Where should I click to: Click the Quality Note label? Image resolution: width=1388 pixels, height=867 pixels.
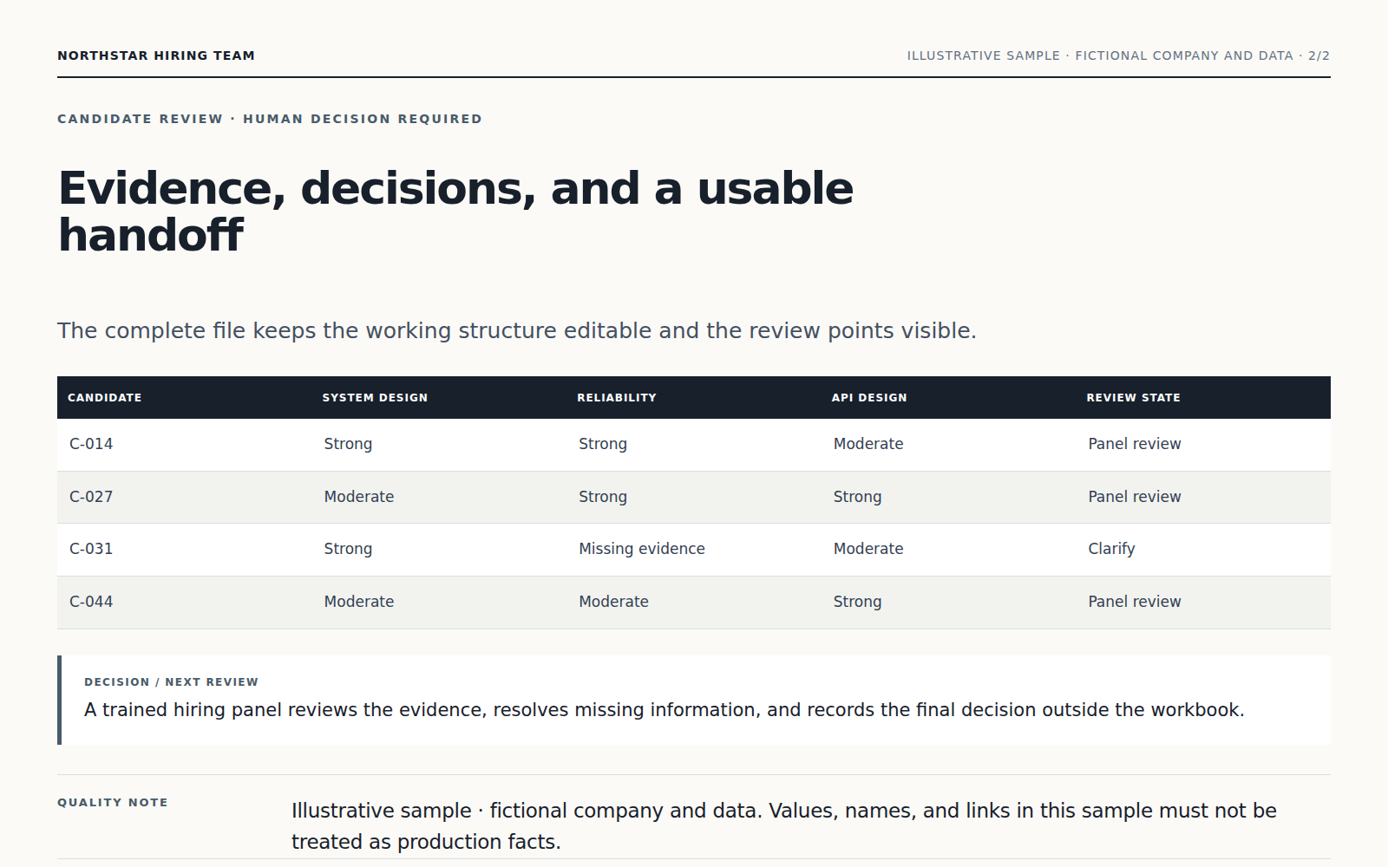click(113, 802)
